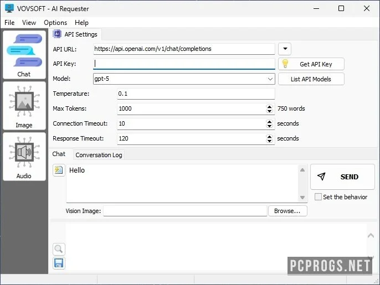This screenshot has height=285, width=380.
Task: Click the SEND button
Action: [x=342, y=177]
